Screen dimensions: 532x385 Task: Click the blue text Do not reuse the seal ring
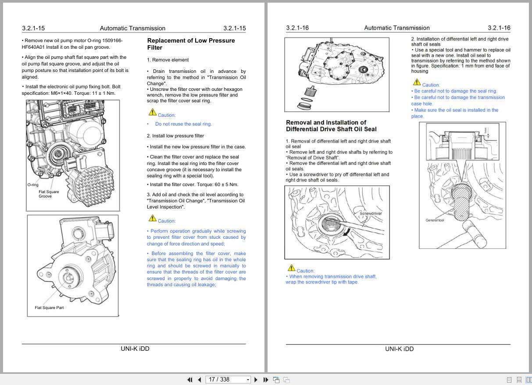(x=183, y=124)
